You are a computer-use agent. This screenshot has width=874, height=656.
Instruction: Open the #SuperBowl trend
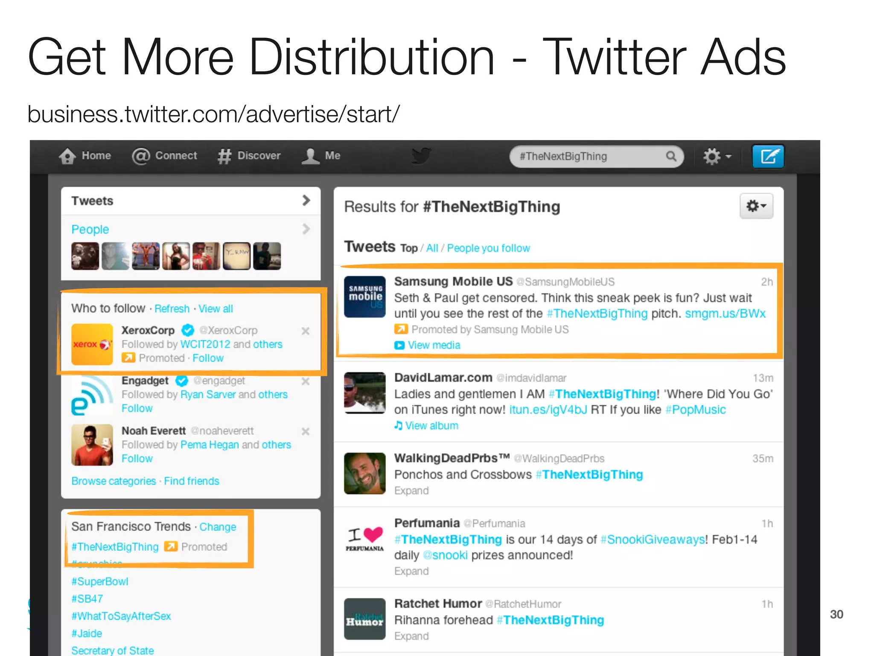point(100,581)
